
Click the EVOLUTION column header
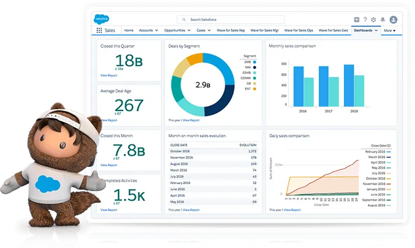coord(248,145)
